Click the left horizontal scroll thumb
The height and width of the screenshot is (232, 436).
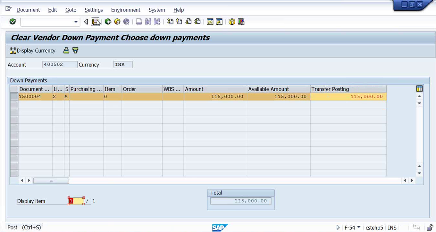point(51,181)
